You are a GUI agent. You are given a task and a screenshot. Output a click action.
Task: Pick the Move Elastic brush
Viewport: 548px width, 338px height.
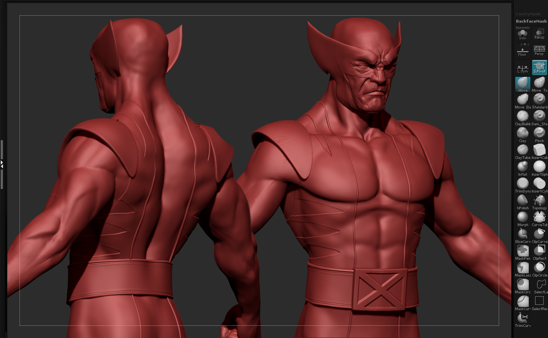[522, 101]
